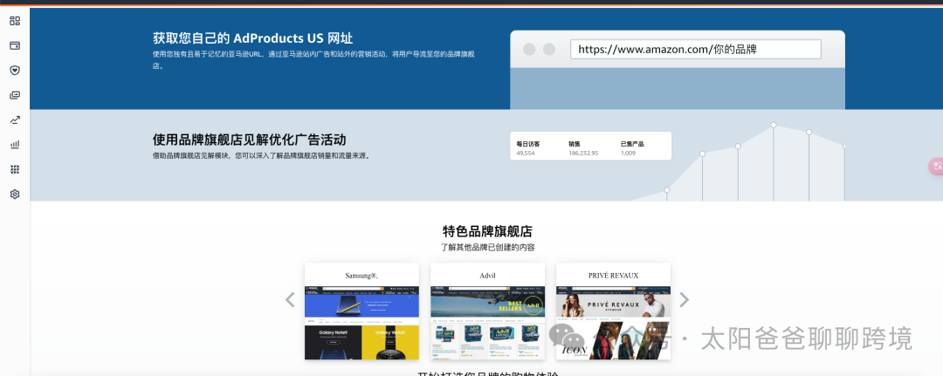Click the 已售产品 products sold stat

(x=633, y=148)
